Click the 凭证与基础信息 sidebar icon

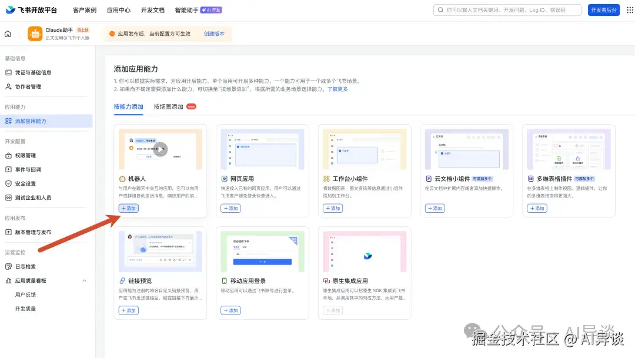click(x=8, y=72)
